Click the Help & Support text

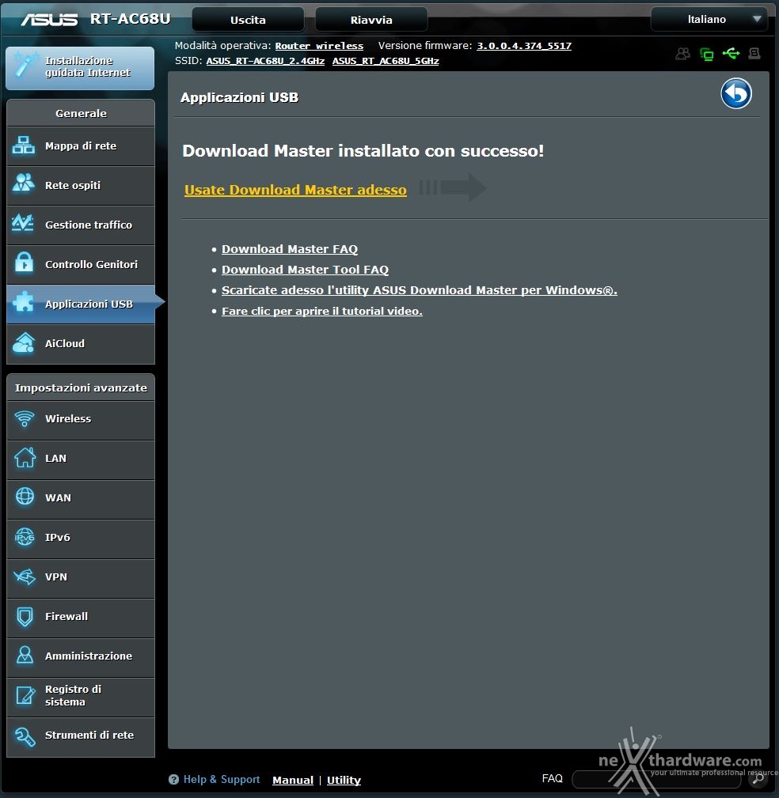222,779
